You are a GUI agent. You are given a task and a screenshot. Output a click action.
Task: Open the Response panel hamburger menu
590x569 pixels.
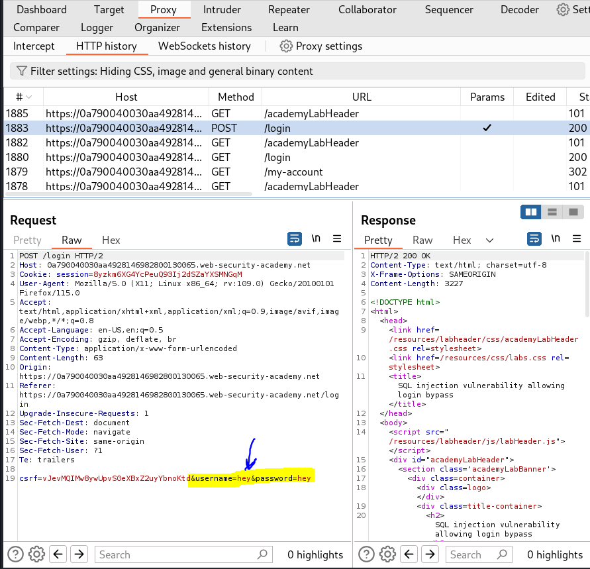pyautogui.click(x=575, y=240)
